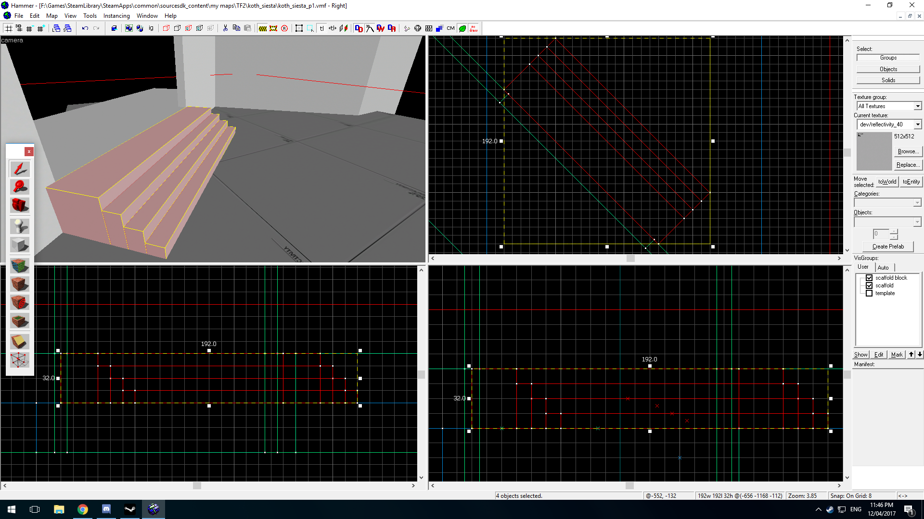This screenshot has width=924, height=519.
Task: Click the current texture preview swatch
Action: pyautogui.click(x=874, y=151)
